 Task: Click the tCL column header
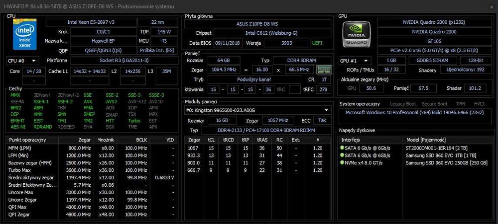pos(211,140)
